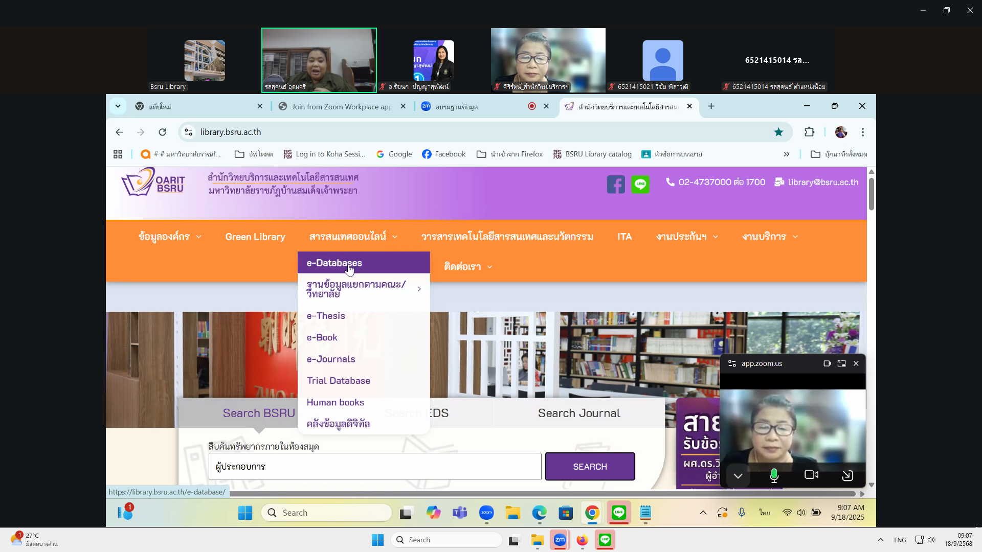Switch to Search BSRU tab
Screen dimensions: 982x552
coord(259,413)
